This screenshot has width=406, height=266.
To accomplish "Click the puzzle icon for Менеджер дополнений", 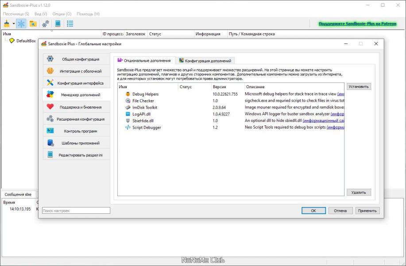I will [x=50, y=94].
